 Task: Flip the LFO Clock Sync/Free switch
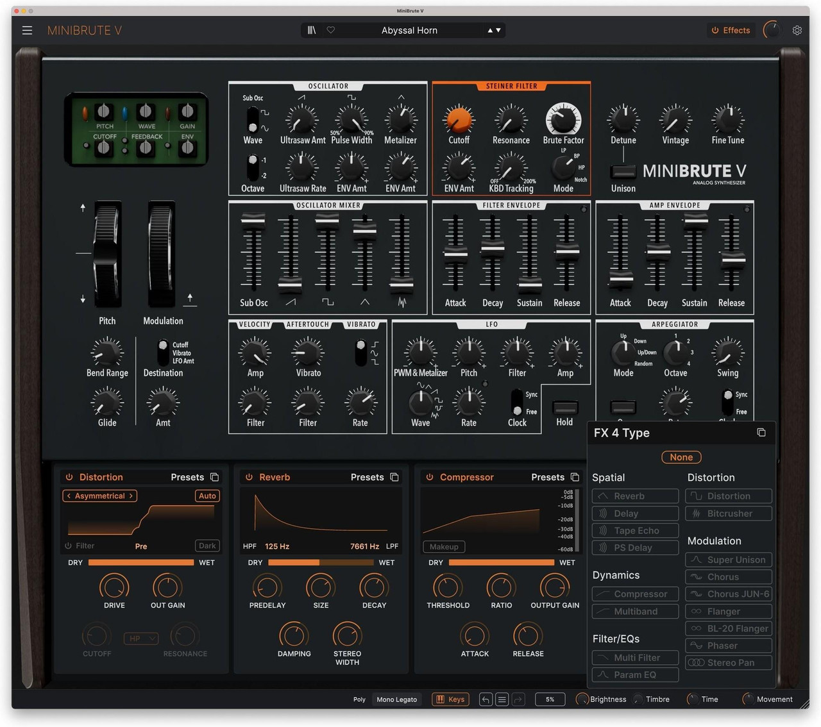(517, 402)
